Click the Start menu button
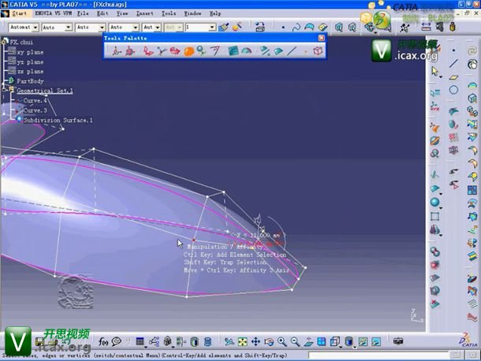 click(x=20, y=13)
